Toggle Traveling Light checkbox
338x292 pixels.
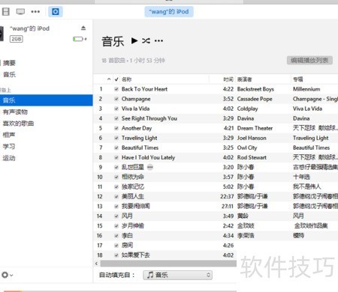116,138
